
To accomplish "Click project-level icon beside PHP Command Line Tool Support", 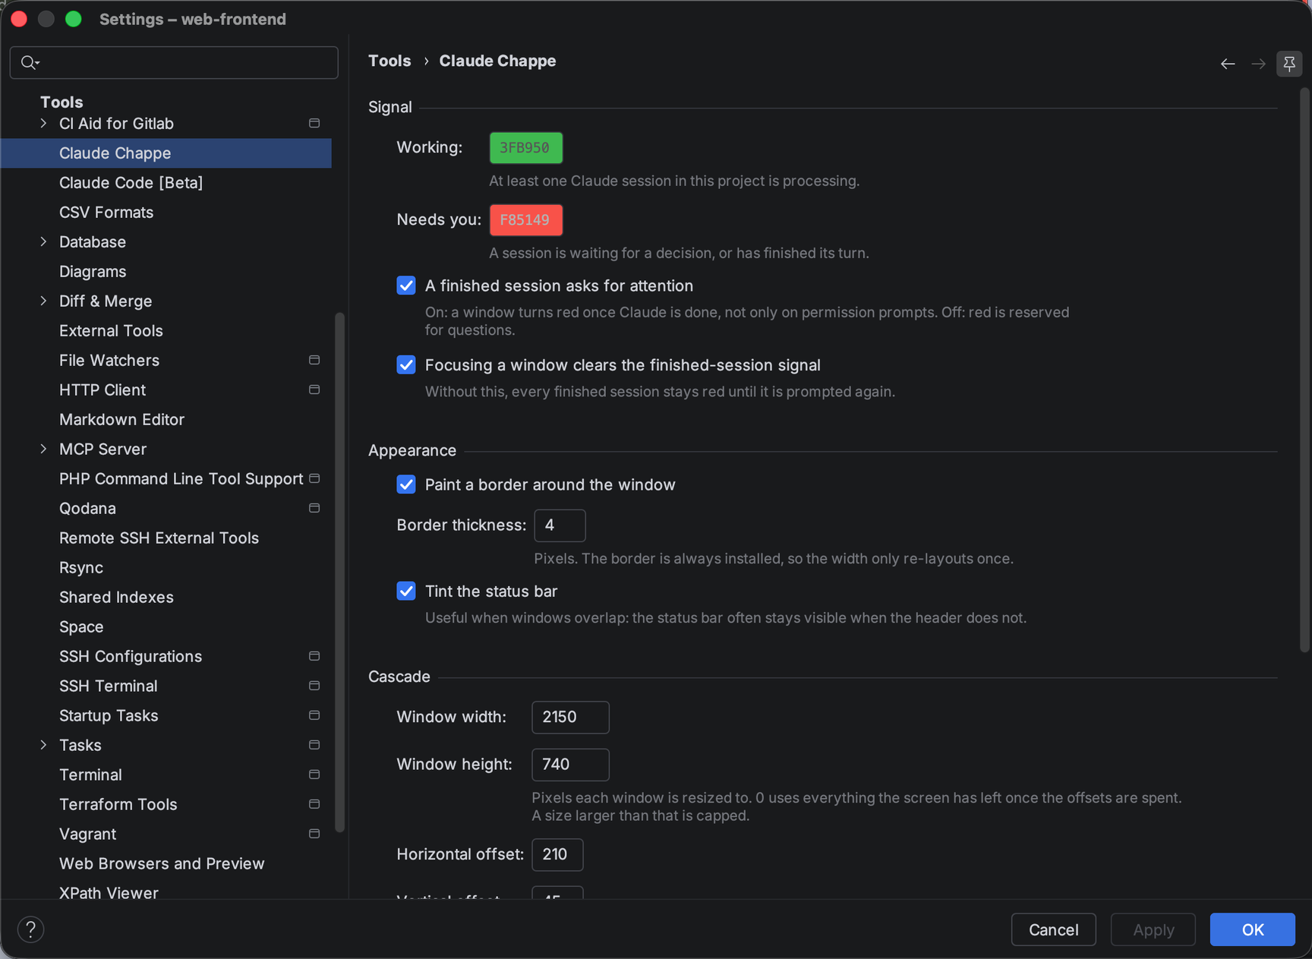I will (x=314, y=478).
